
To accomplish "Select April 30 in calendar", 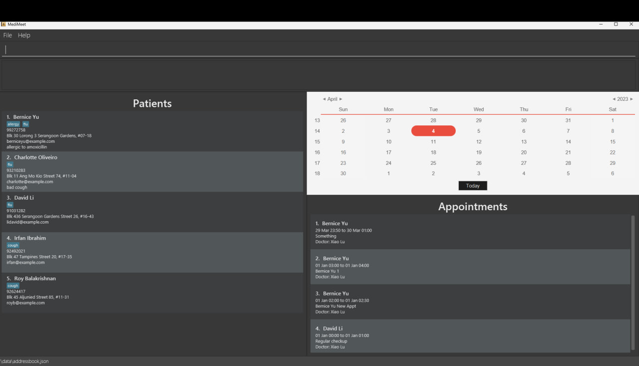I will (x=343, y=173).
